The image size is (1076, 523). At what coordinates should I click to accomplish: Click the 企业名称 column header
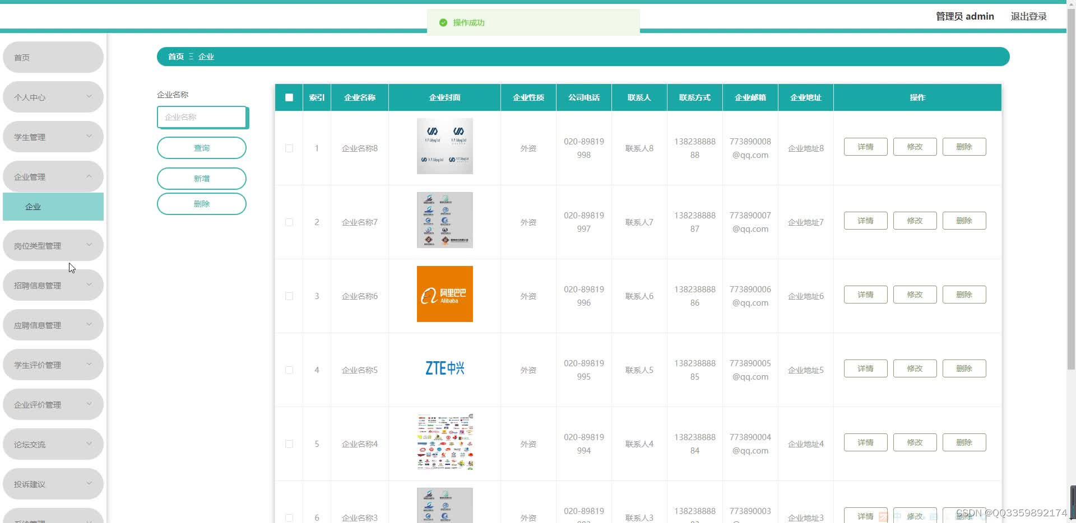click(x=360, y=97)
